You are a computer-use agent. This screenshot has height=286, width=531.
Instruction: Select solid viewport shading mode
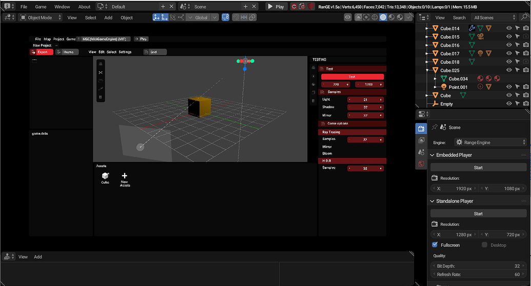[x=383, y=17]
